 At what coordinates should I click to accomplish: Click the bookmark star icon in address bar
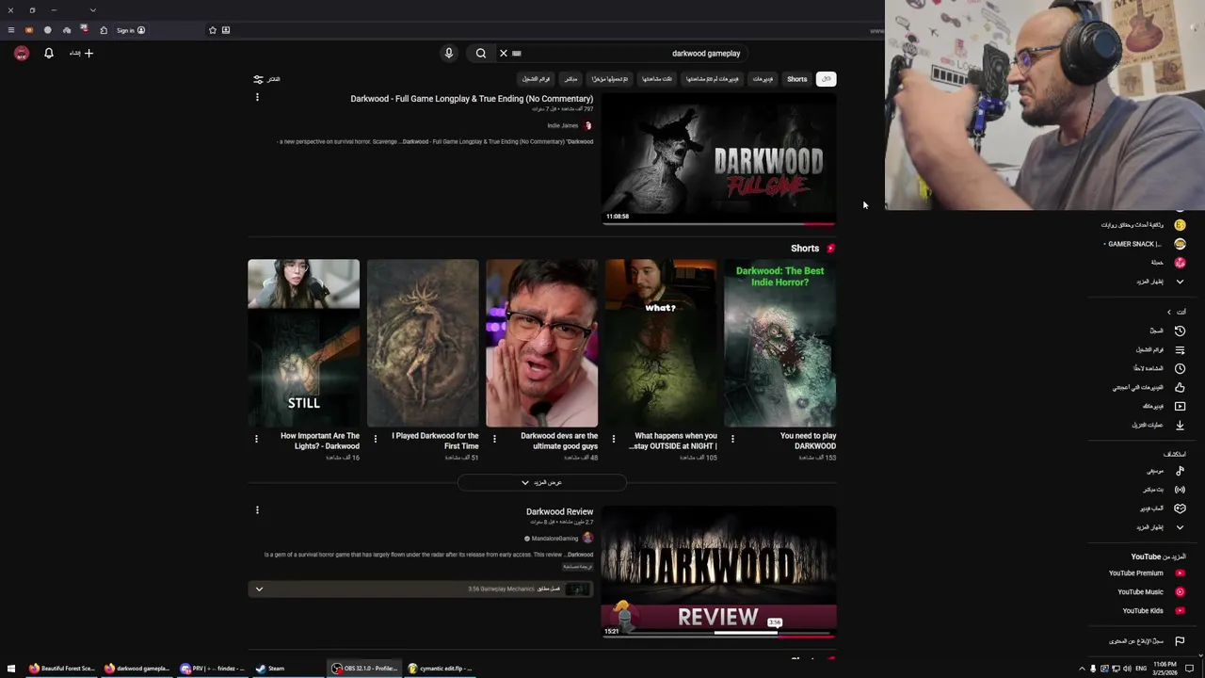tap(213, 30)
